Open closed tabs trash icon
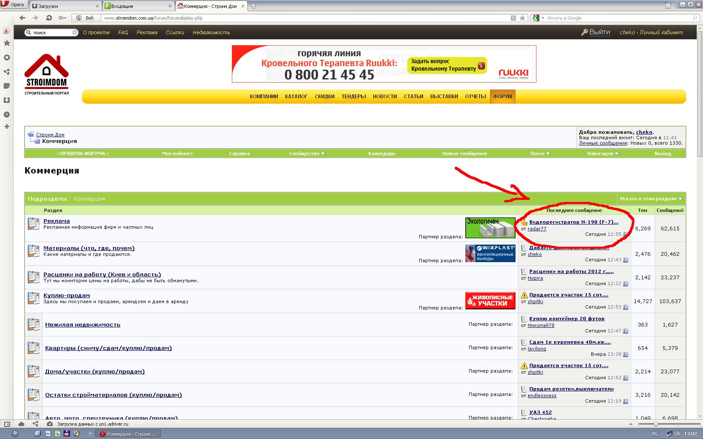The image size is (703, 439). click(x=668, y=5)
